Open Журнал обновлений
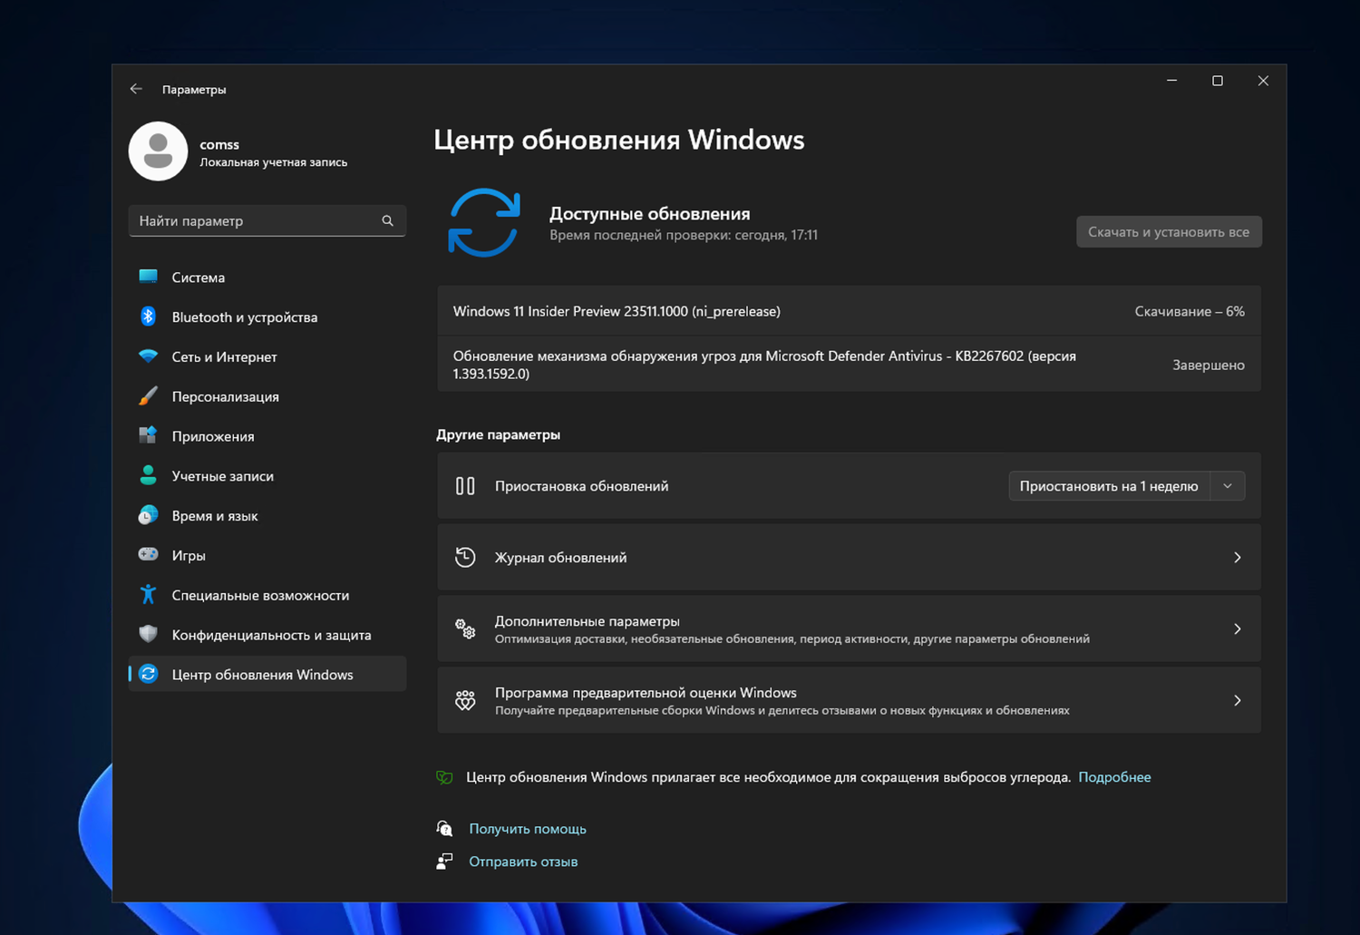Screen dimensions: 1360x935 coord(849,557)
